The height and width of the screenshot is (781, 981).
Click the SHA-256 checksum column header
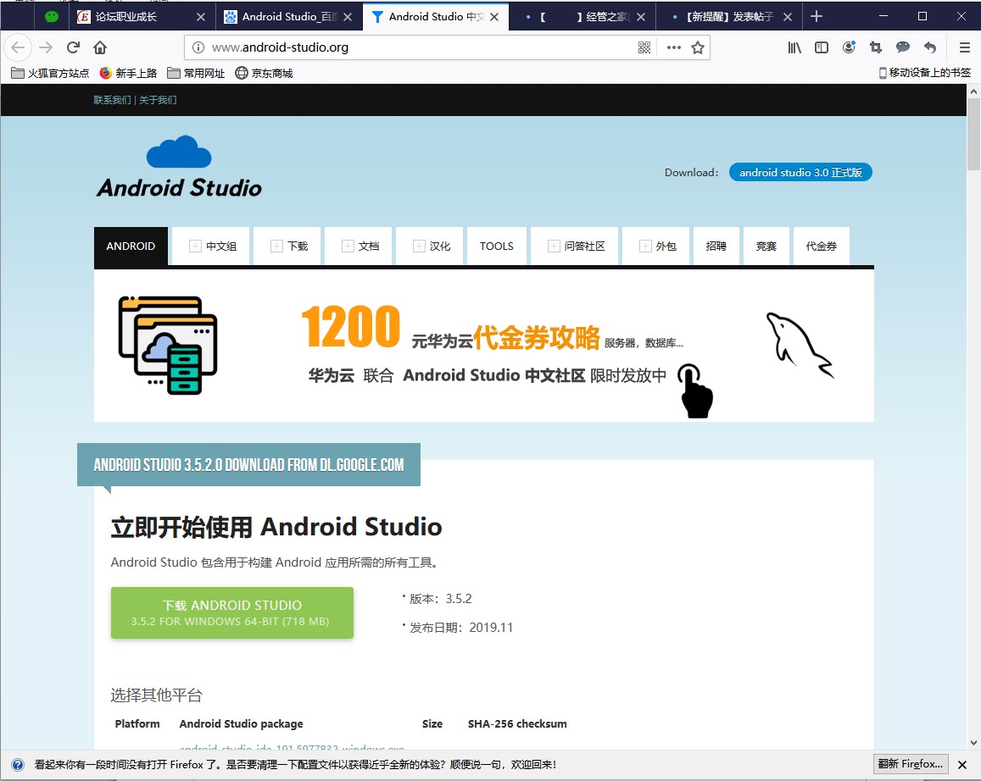pos(517,723)
